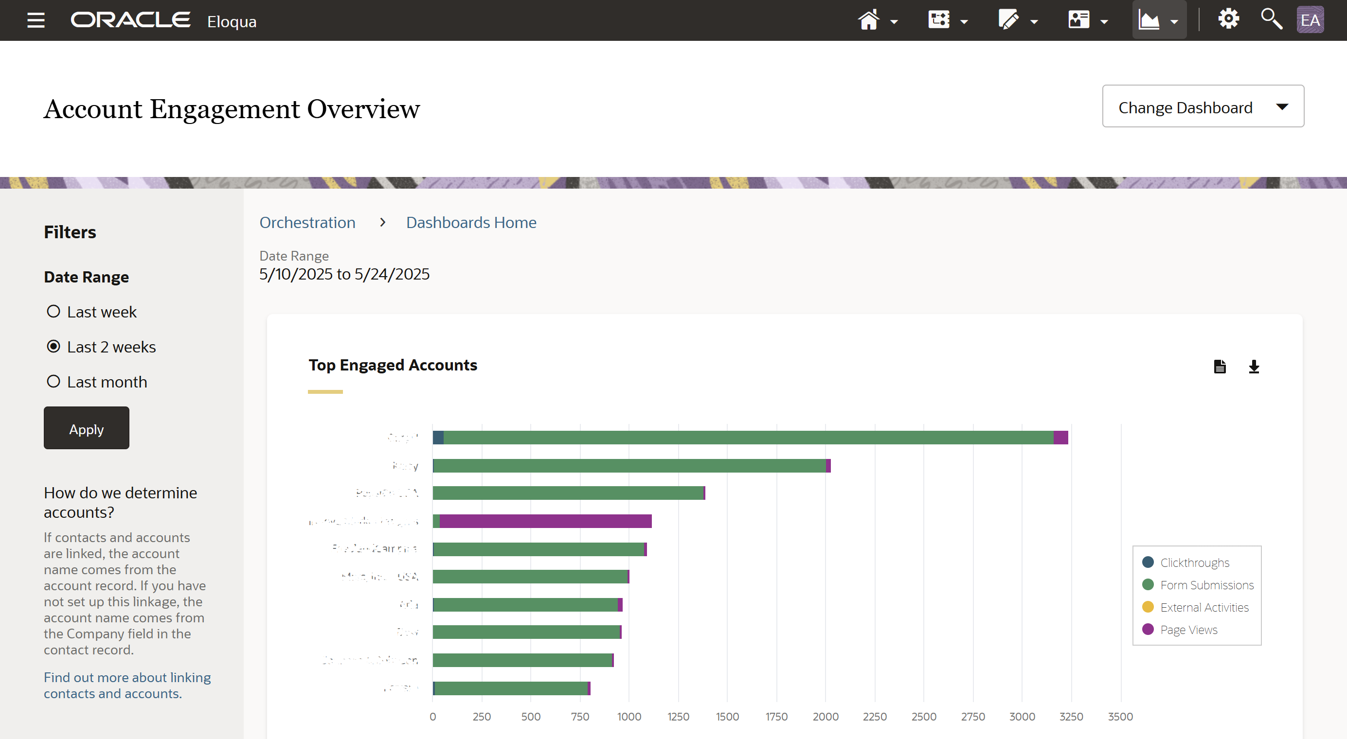Download the Top Engaged Accounts chart data
This screenshot has height=739, width=1347.
tap(1255, 367)
